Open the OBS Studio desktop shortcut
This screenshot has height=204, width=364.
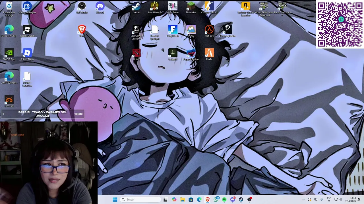tap(82, 8)
